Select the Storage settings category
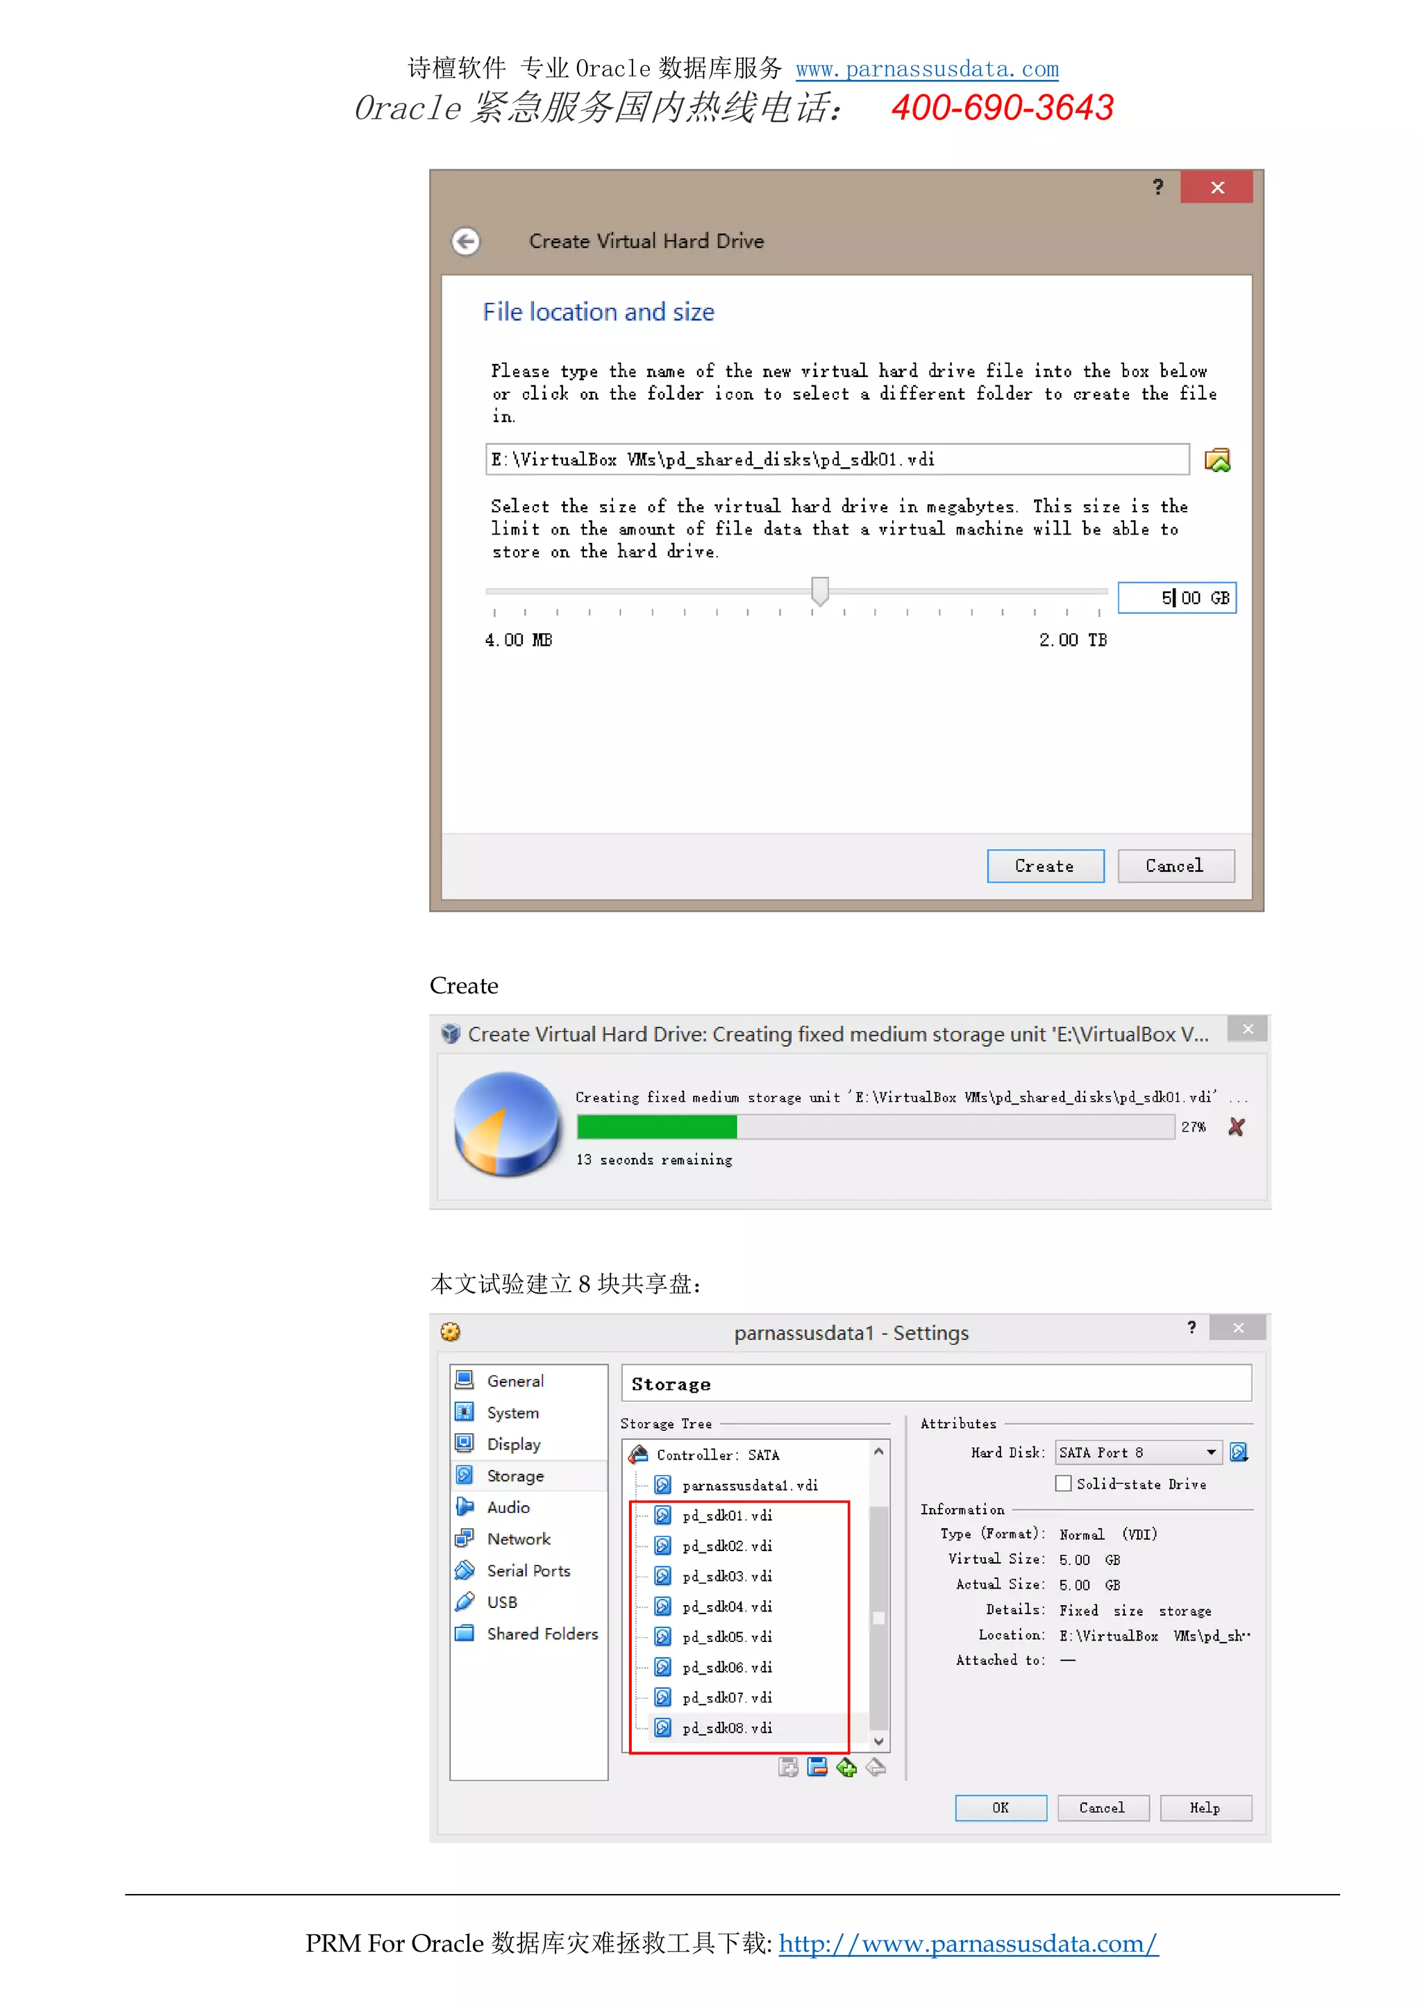 click(529, 1475)
